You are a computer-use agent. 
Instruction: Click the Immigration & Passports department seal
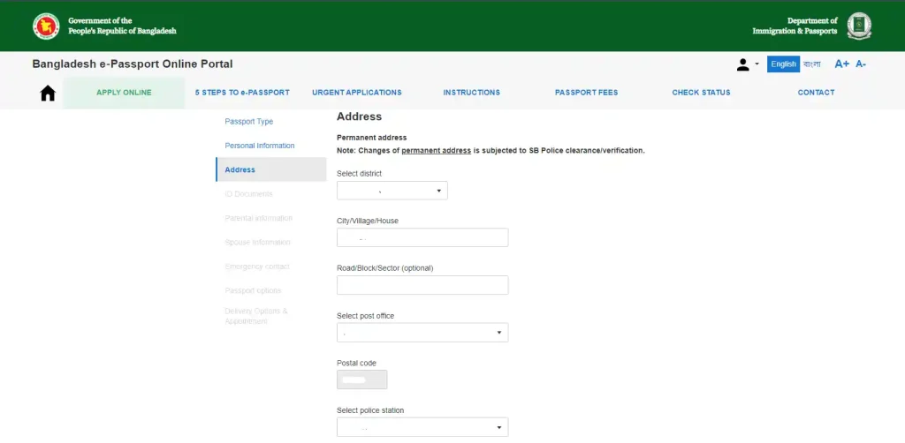[858, 26]
